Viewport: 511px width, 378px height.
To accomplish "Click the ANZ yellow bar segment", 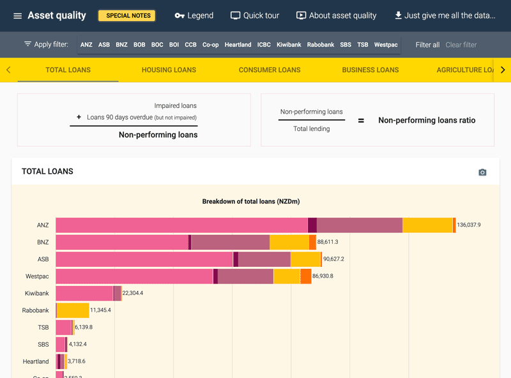I will tap(427, 225).
